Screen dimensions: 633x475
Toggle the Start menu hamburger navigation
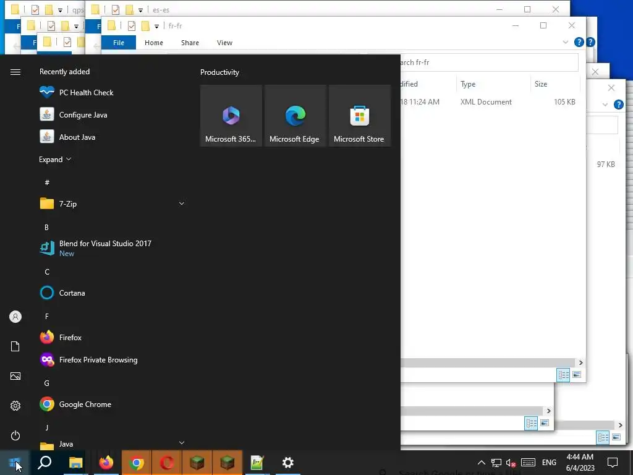tap(15, 72)
